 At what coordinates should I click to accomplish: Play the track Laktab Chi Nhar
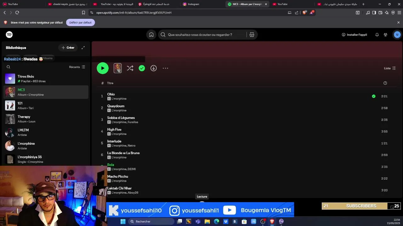point(119,188)
